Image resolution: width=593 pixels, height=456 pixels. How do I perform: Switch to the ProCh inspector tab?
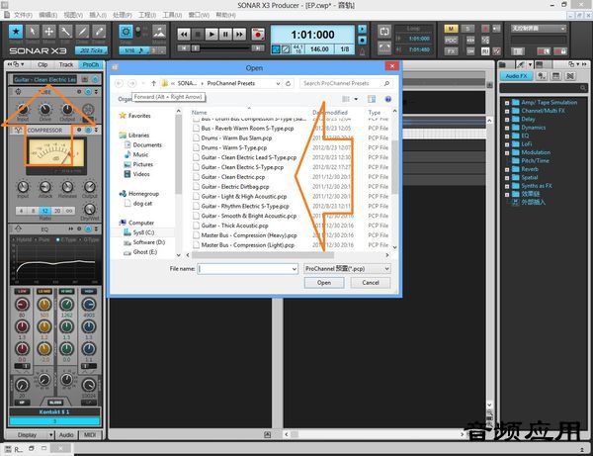(x=90, y=64)
